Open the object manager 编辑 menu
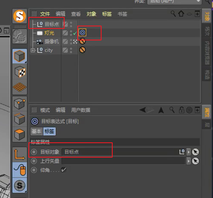 point(60,14)
